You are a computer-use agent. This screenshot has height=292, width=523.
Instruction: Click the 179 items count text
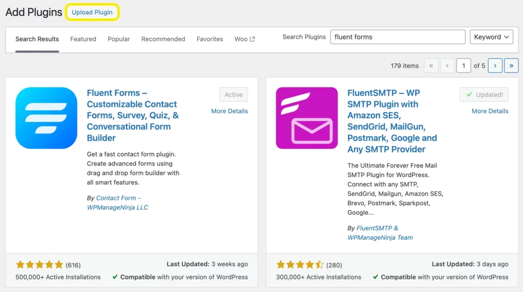pyautogui.click(x=405, y=66)
